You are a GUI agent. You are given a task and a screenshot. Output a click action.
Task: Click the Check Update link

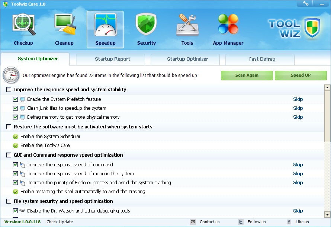[60, 222]
